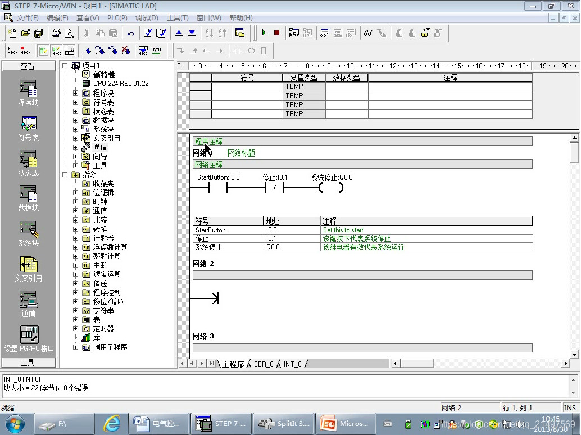Open System Block in View bar

point(29,233)
